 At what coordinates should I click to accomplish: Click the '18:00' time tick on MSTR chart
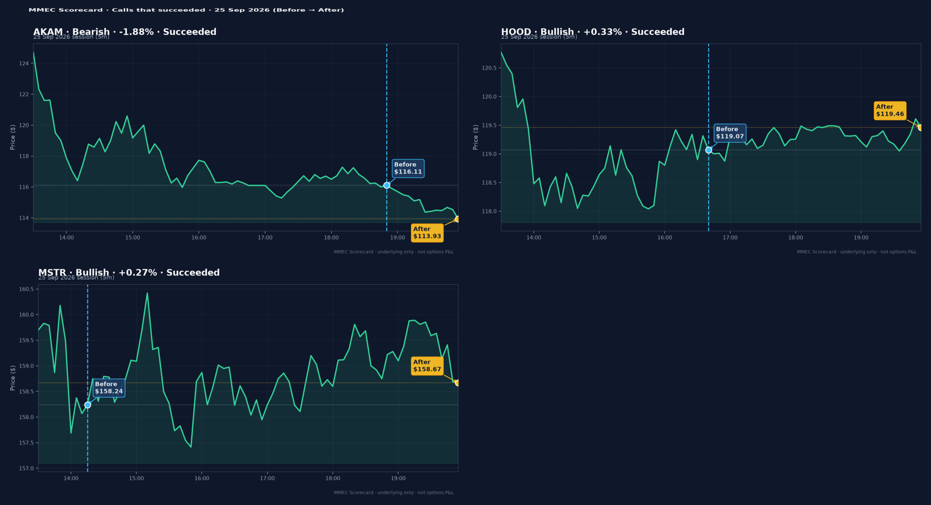(333, 478)
